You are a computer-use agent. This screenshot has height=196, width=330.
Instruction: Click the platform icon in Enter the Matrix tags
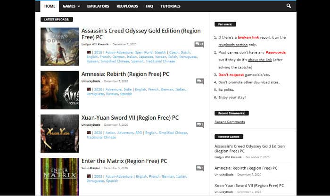89,176
